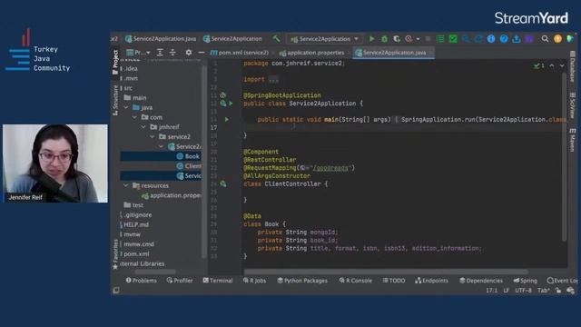Toggle the Favorites side panel button
The width and height of the screenshot is (581, 327).
coord(115,253)
